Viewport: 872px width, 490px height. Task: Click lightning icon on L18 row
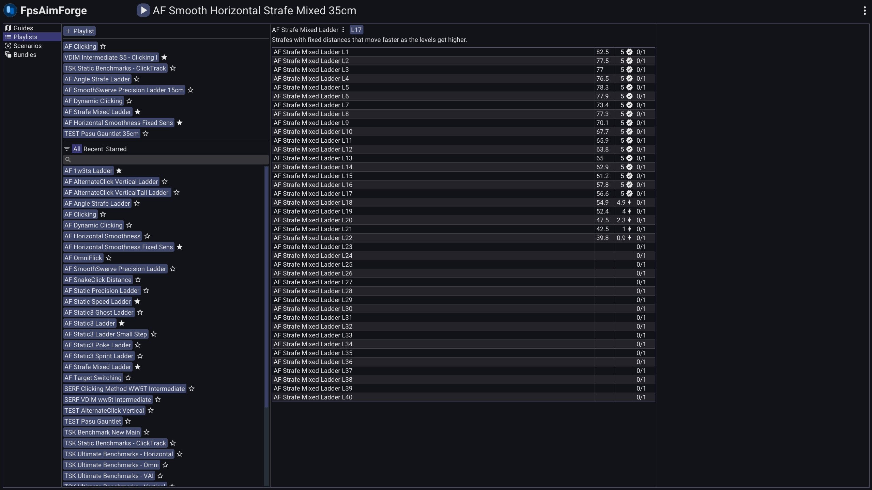tap(629, 202)
